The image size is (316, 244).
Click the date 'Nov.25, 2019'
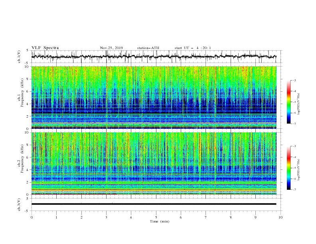click(111, 48)
